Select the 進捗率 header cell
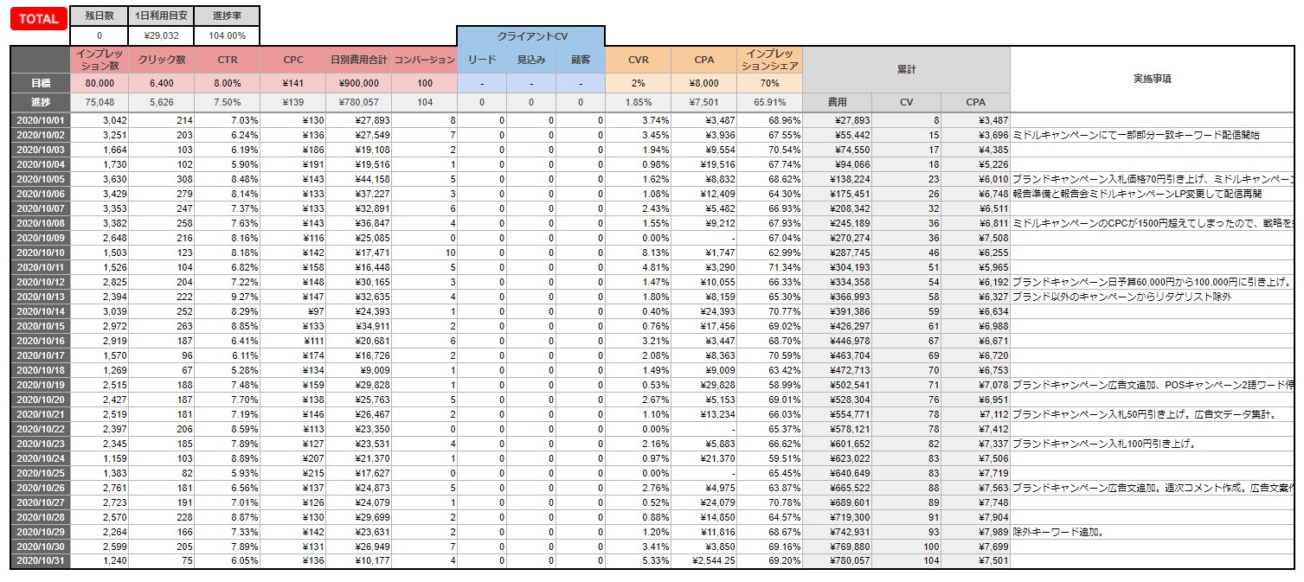The image size is (1304, 582). coord(227,16)
